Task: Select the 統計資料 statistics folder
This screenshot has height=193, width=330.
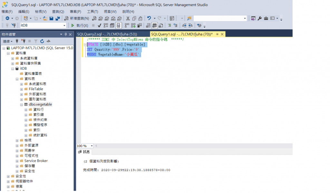Action: pyautogui.click(x=40, y=135)
